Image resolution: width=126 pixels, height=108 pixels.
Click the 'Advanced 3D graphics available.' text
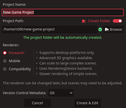click(x=66, y=58)
